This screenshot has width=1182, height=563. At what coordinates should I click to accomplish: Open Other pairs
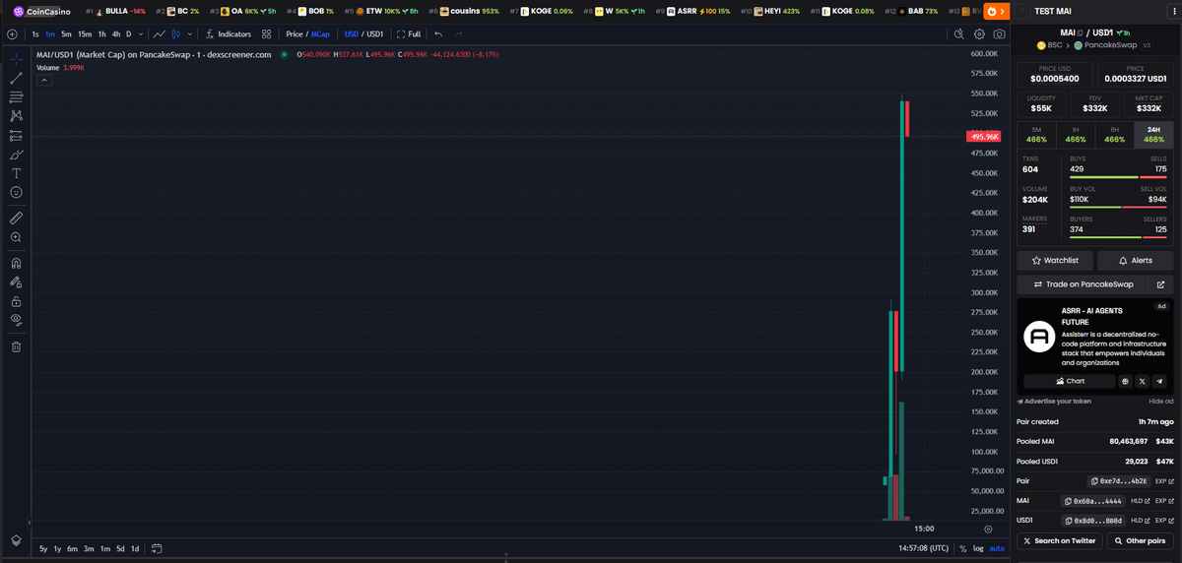coord(1140,541)
